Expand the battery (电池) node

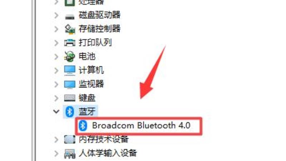(56, 57)
